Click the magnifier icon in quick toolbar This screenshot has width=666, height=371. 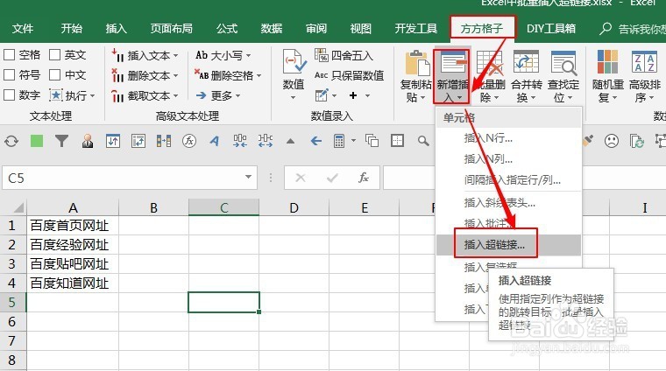tap(423, 141)
